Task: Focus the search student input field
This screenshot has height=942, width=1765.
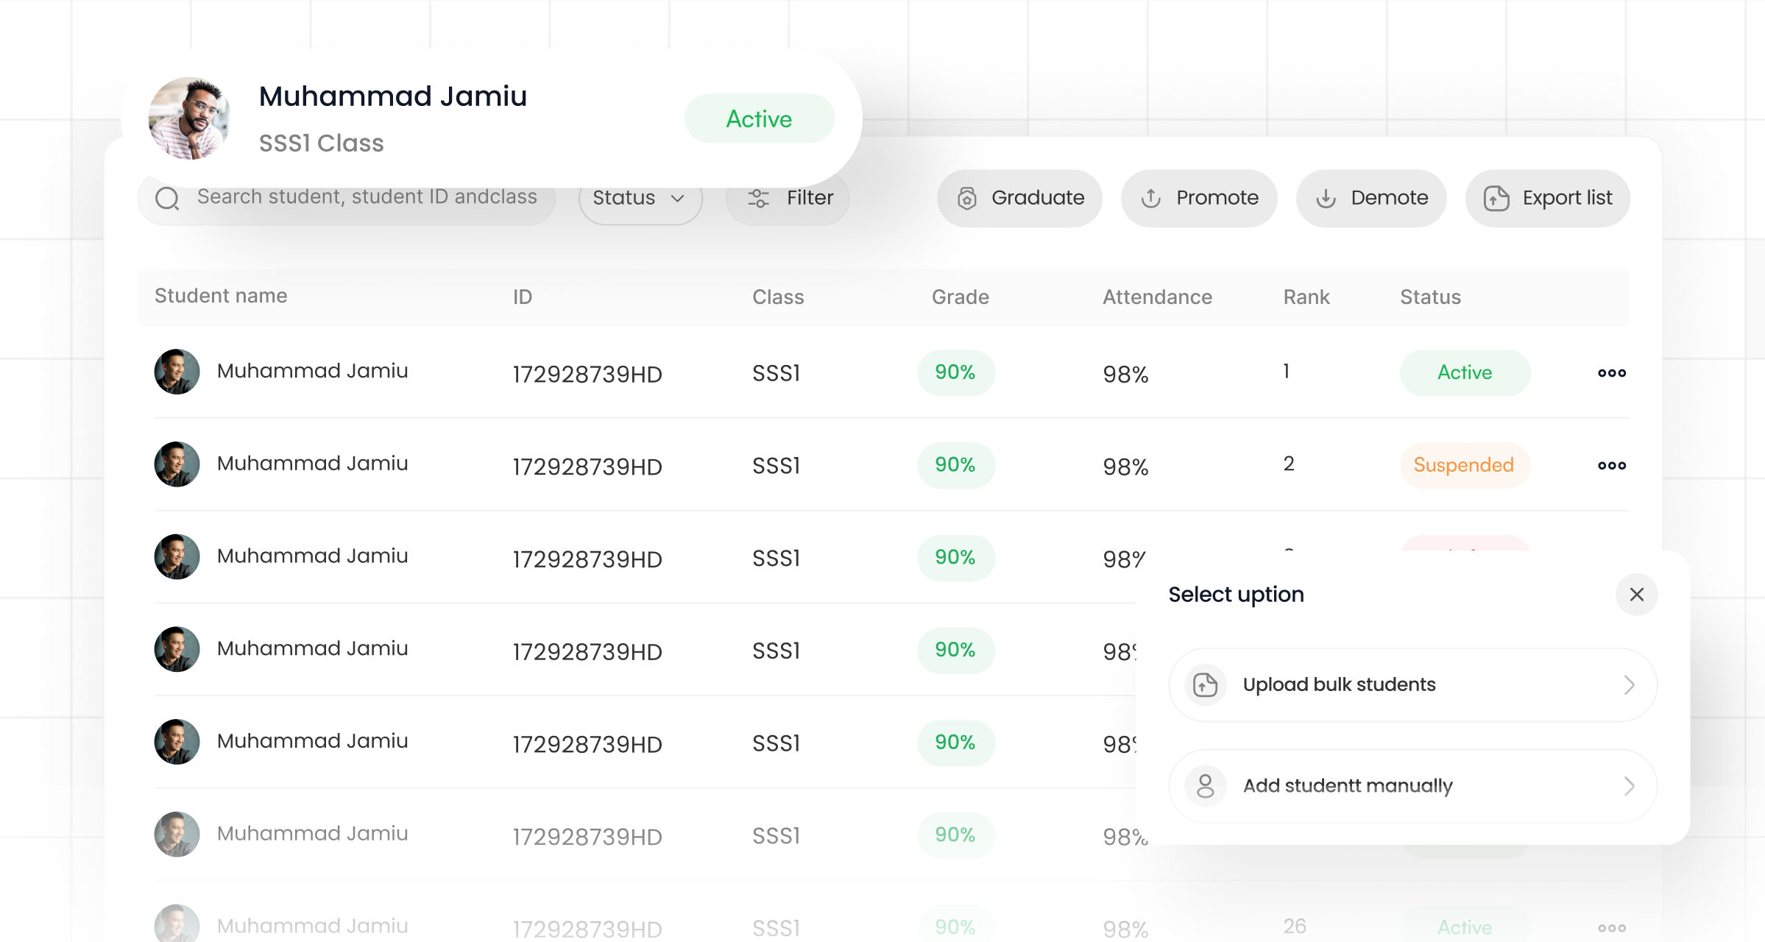Action: click(x=367, y=197)
